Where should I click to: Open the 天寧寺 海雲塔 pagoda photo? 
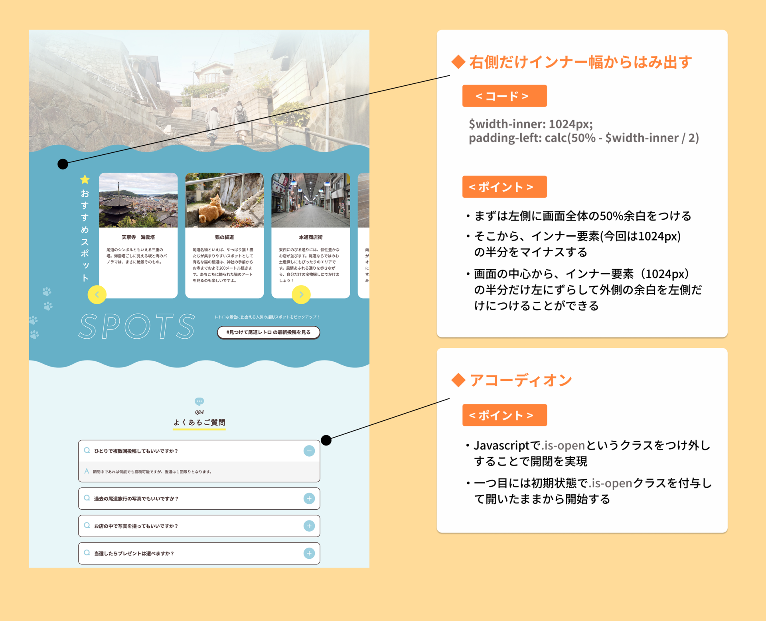(138, 200)
